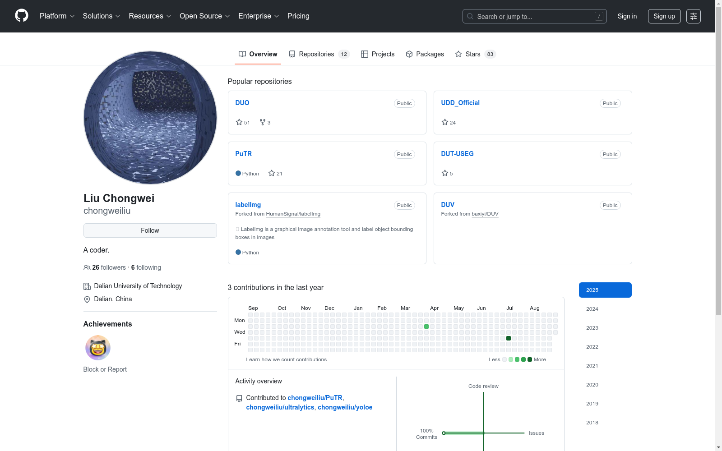Select the 2025 contribution year
The height and width of the screenshot is (451, 722).
click(x=605, y=290)
